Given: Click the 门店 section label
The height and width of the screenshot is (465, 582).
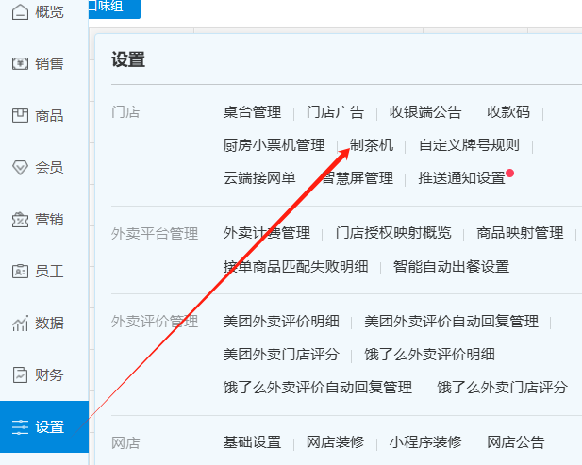Looking at the screenshot, I should coord(125,112).
